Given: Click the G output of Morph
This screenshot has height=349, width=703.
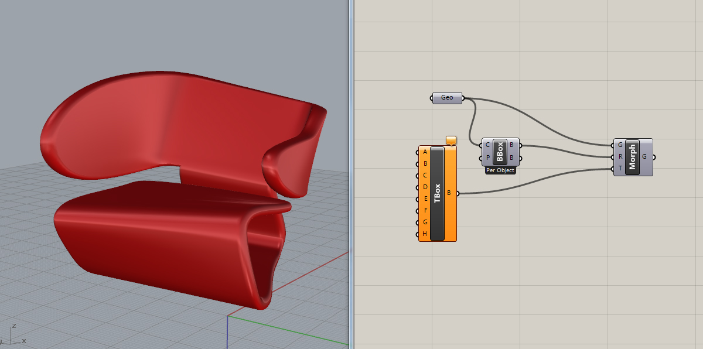Looking at the screenshot, I should coord(645,157).
